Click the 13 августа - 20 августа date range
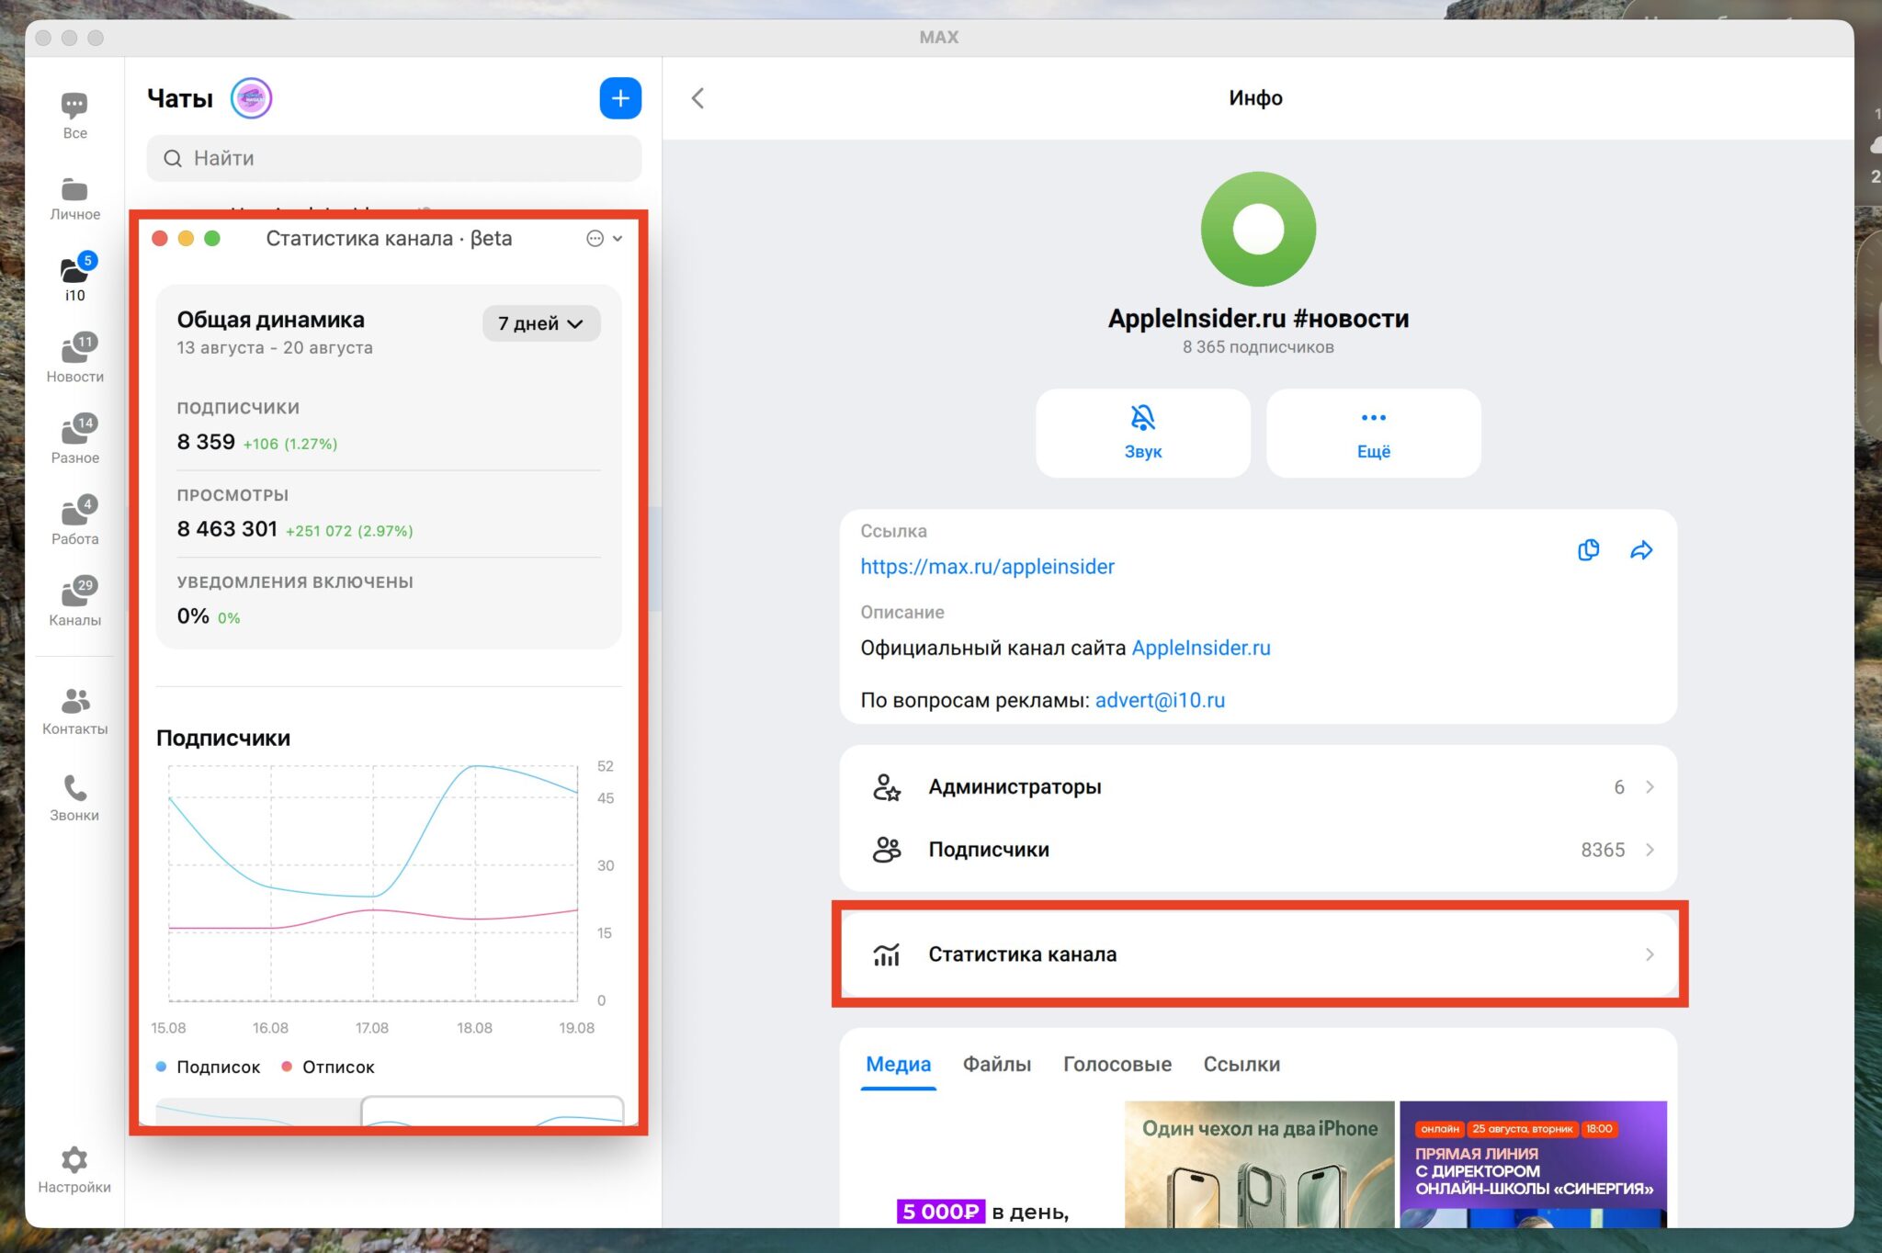This screenshot has width=1882, height=1253. (275, 348)
